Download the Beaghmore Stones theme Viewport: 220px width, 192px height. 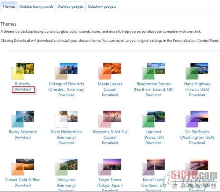click(x=154, y=95)
